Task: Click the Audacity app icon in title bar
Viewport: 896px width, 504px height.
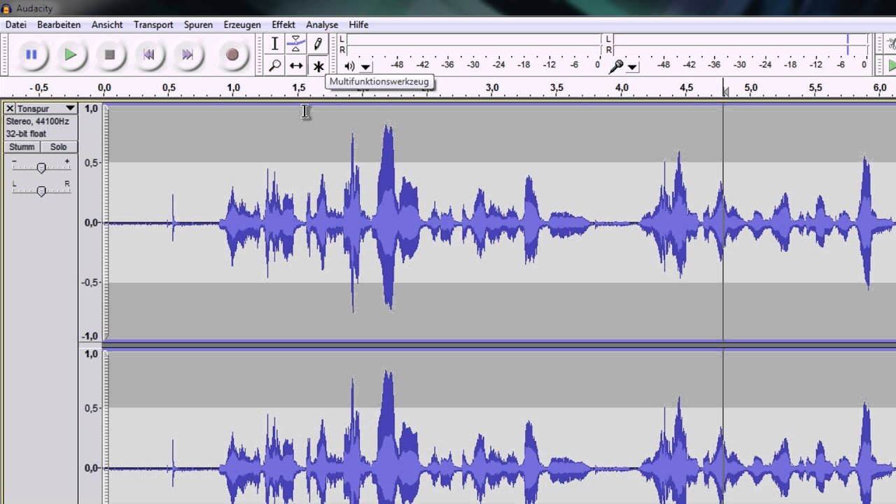Action: [7, 8]
